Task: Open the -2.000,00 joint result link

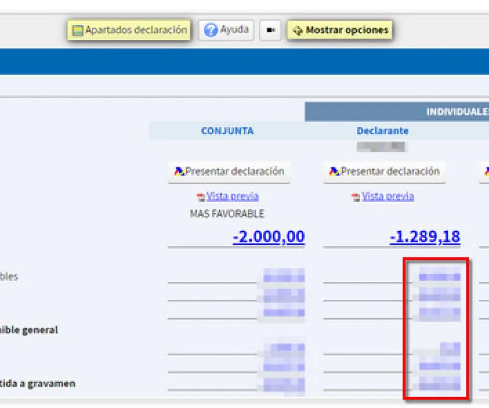Action: 268,237
